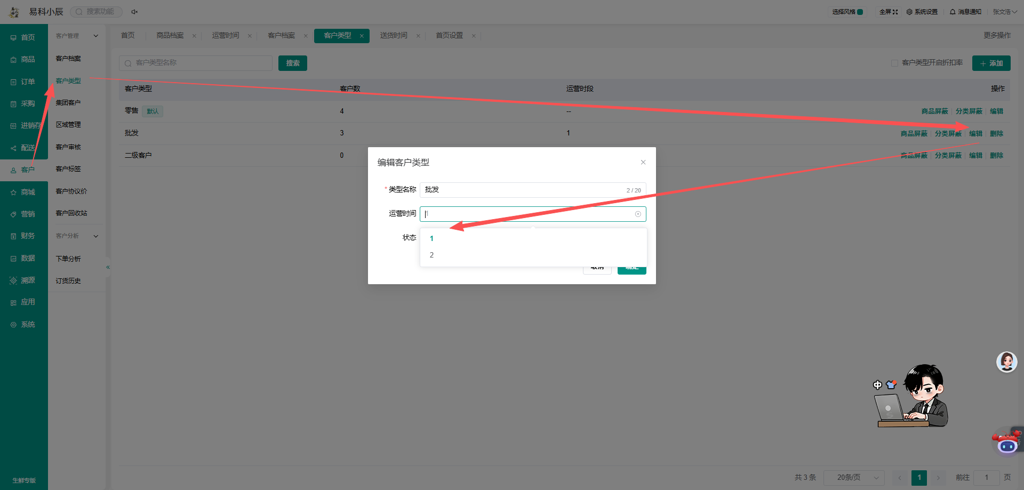
Task: Open 商城 sidebar module
Action: (23, 192)
